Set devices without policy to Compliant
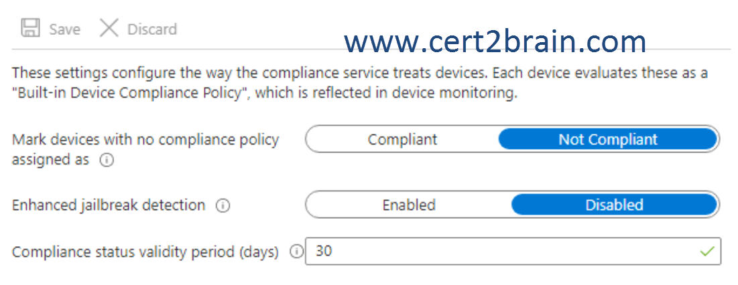The width and height of the screenshot is (738, 285). click(402, 139)
